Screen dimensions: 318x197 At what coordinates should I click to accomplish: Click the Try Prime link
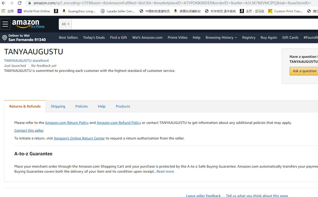tap(37, 26)
